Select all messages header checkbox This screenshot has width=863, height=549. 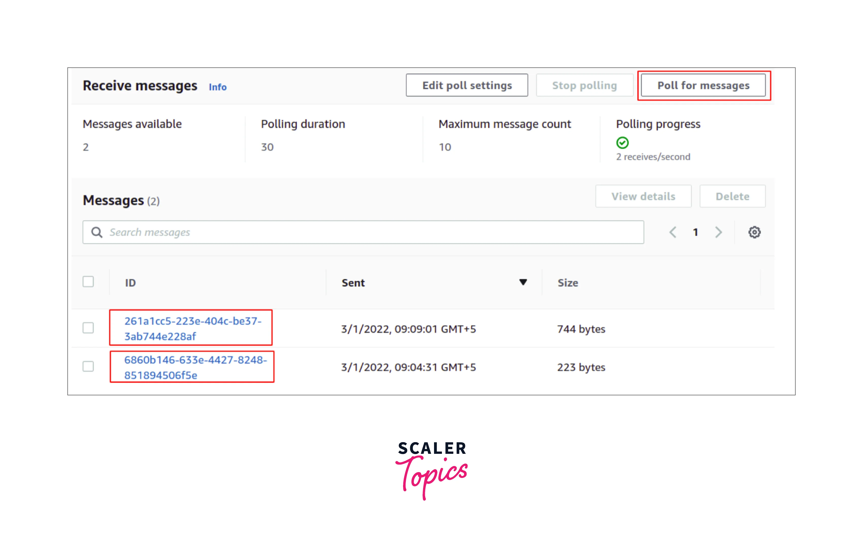click(88, 282)
